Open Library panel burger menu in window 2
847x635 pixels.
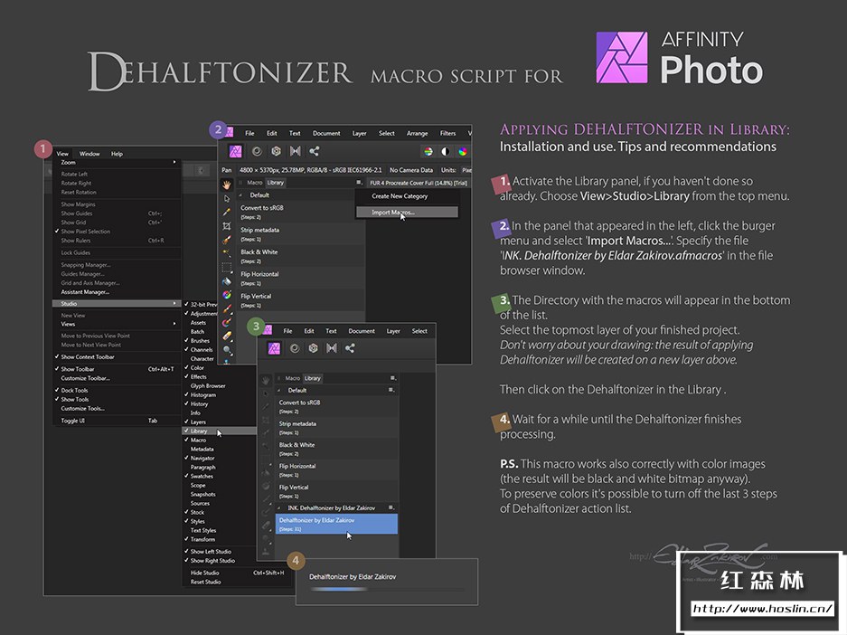coord(359,183)
